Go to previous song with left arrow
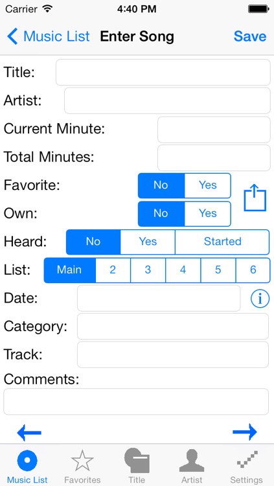The width and height of the screenshot is (274, 486). [29, 432]
